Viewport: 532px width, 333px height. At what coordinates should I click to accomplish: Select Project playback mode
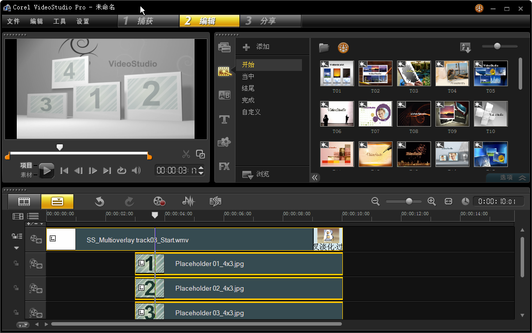26,166
